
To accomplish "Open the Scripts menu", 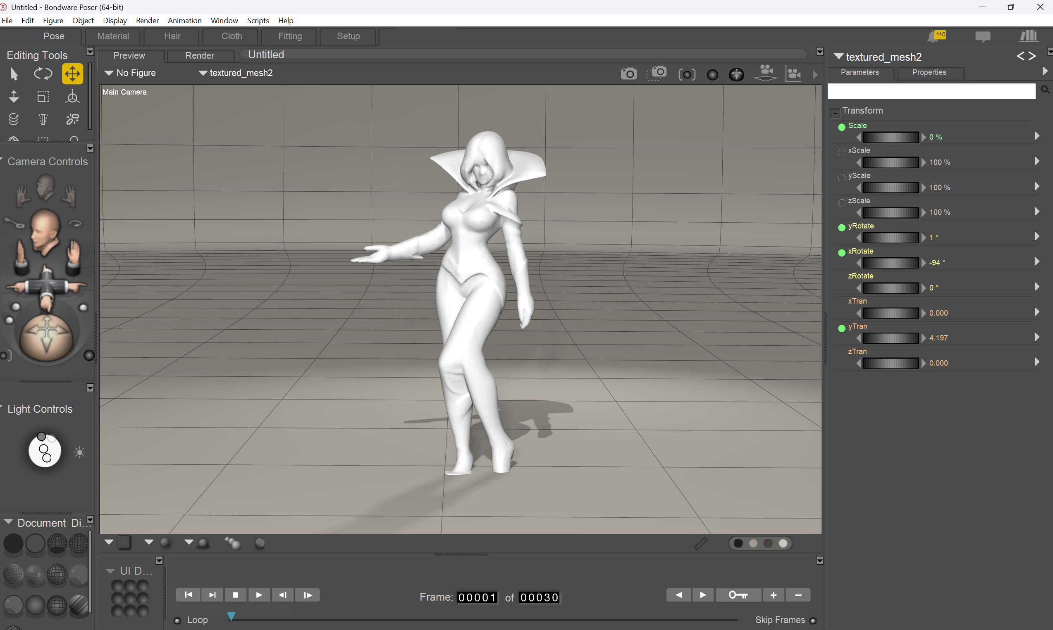I will [x=258, y=20].
